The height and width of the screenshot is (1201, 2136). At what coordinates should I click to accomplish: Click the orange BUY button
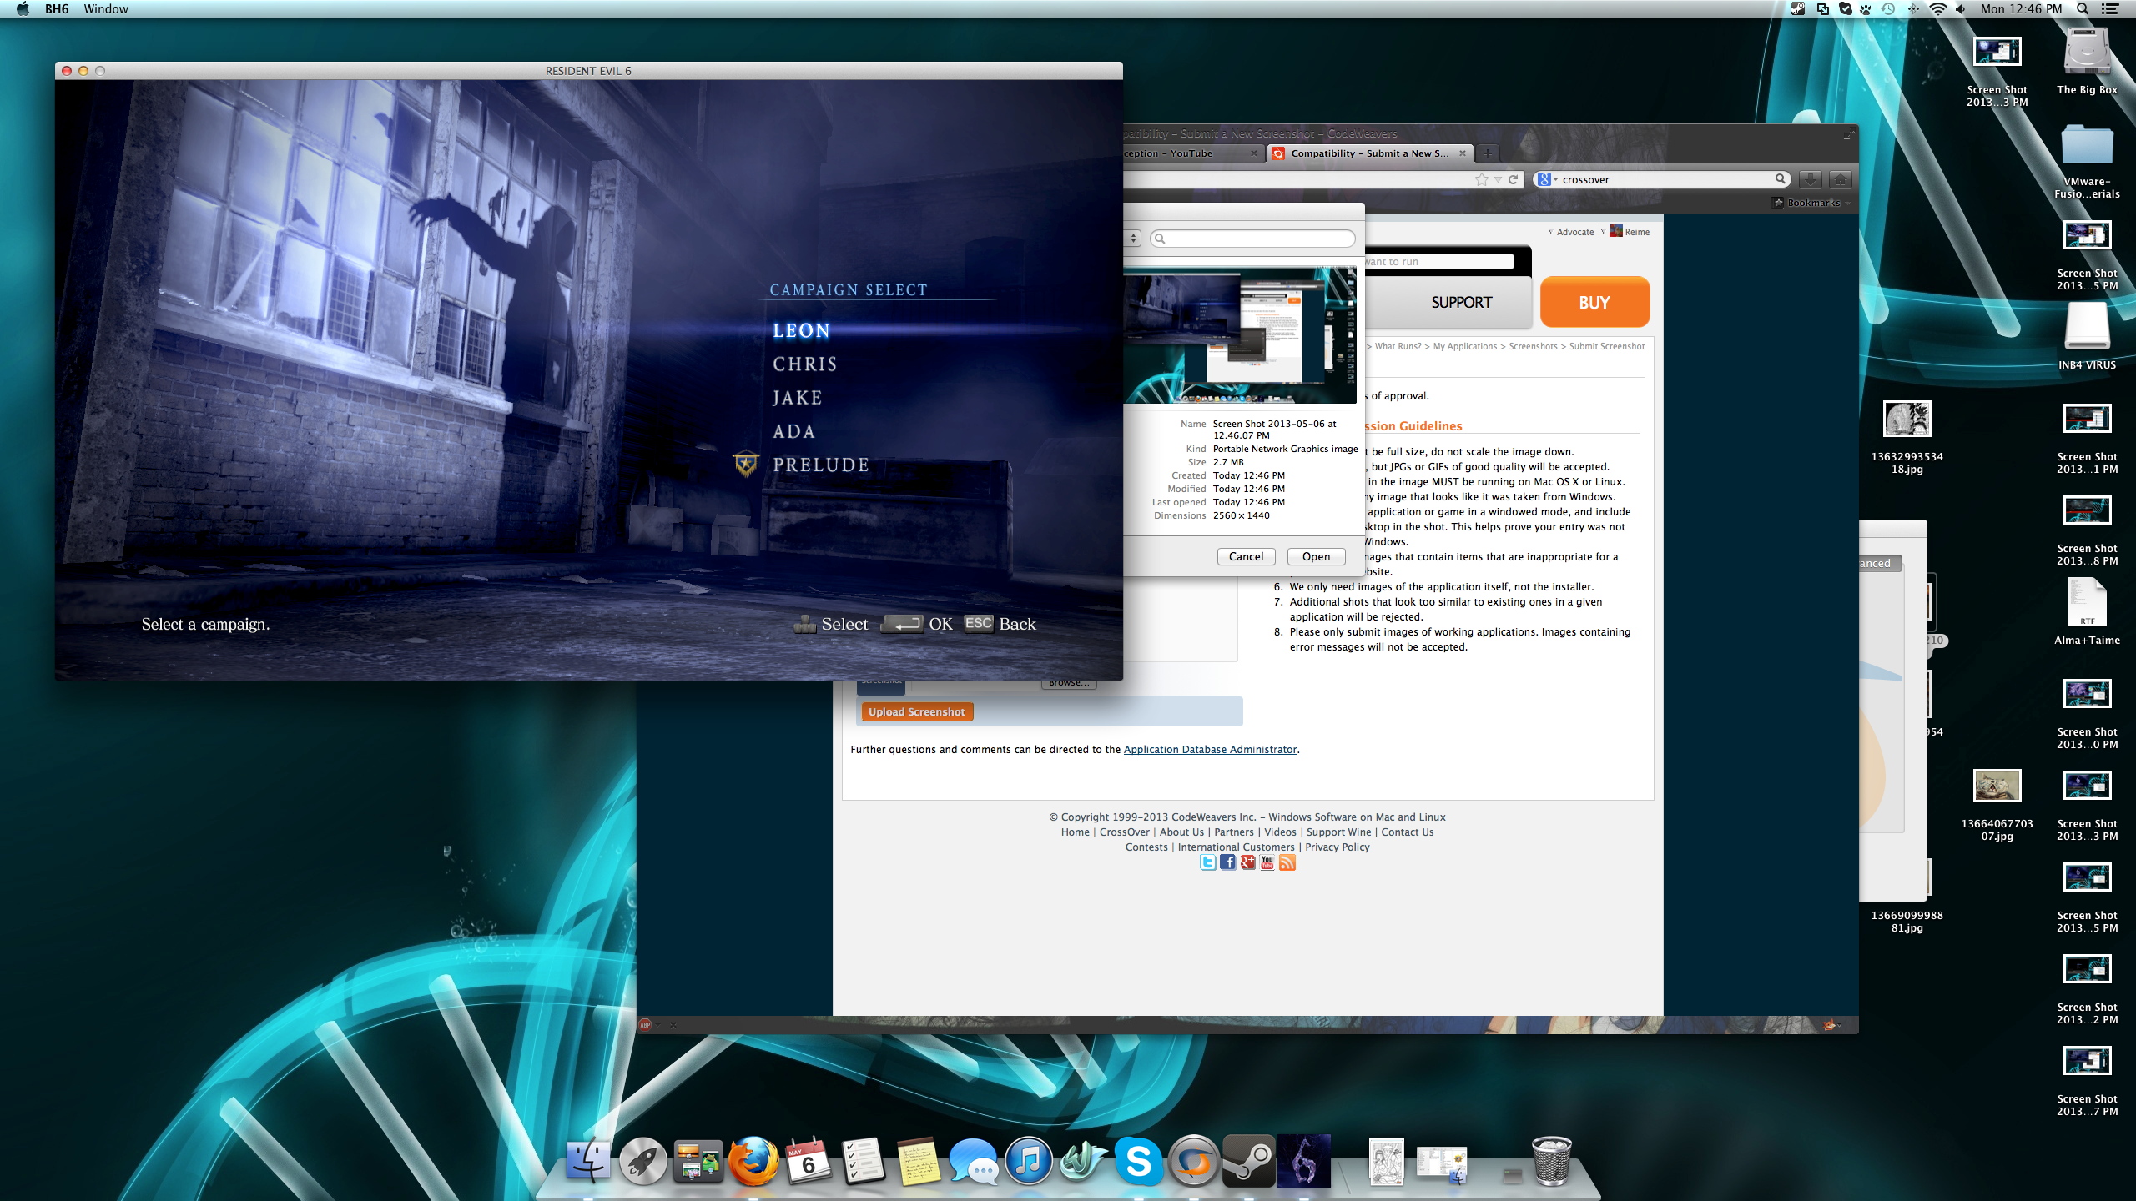1594,303
